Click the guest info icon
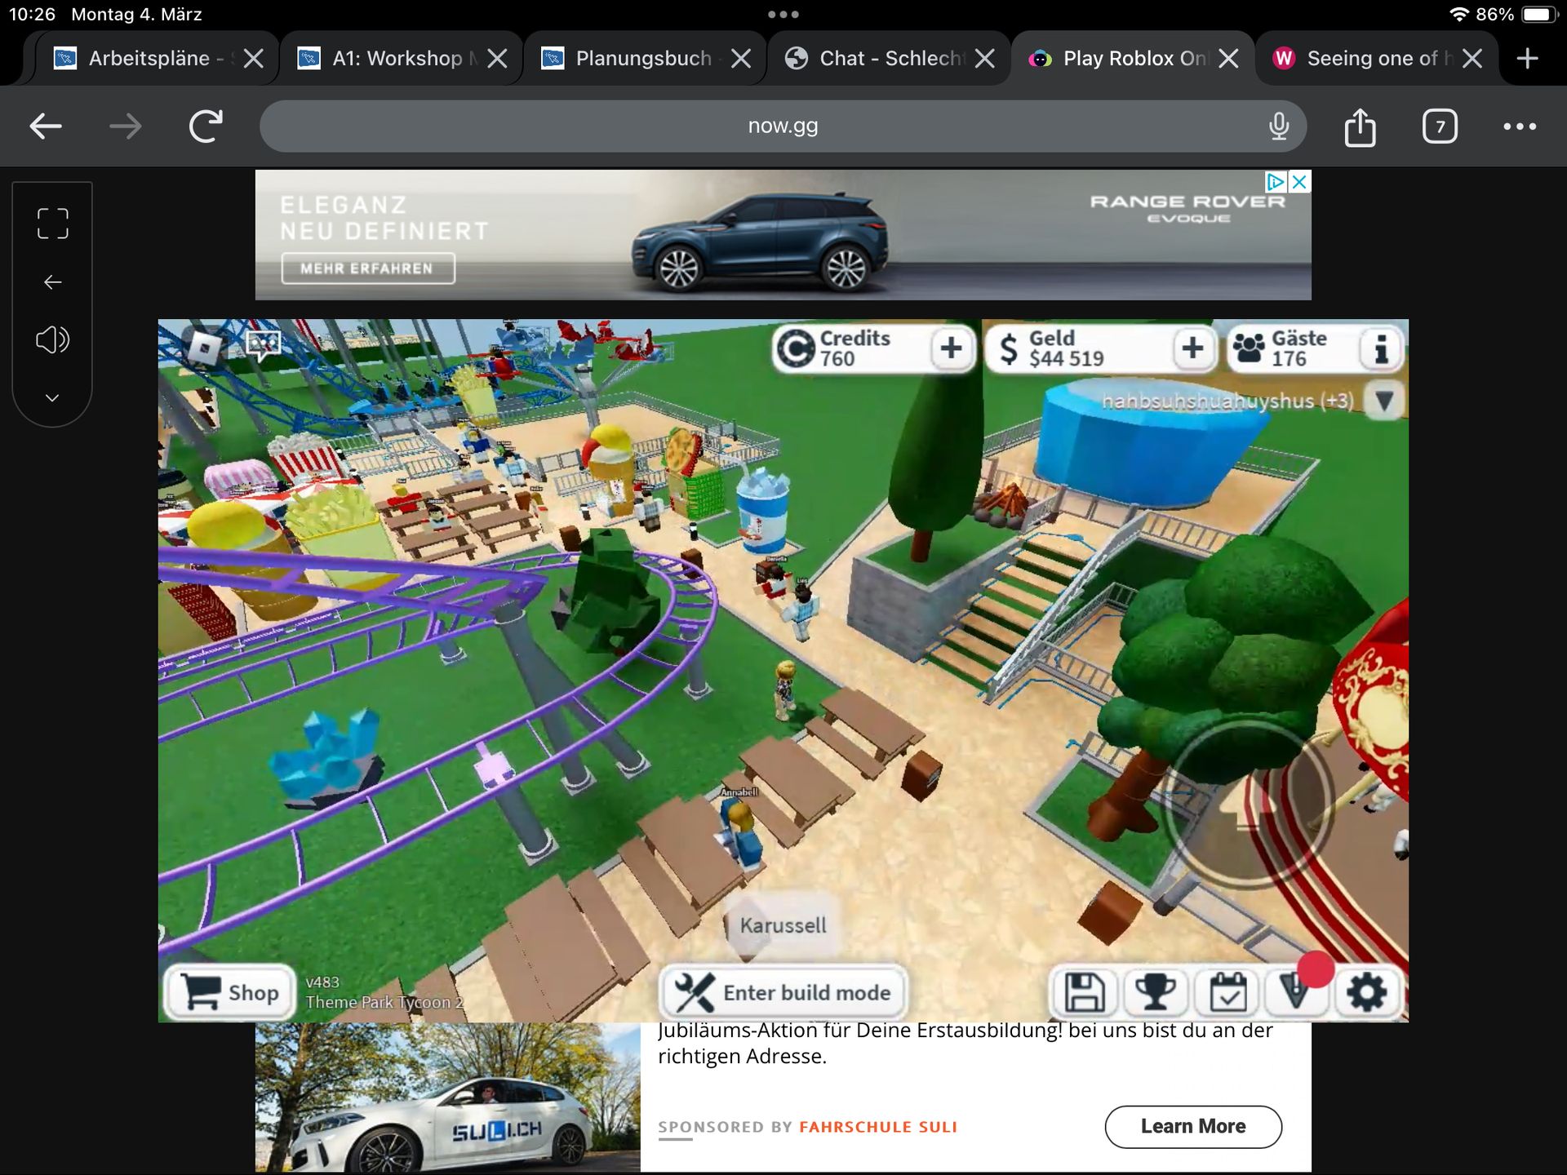The image size is (1567, 1175). [1381, 348]
